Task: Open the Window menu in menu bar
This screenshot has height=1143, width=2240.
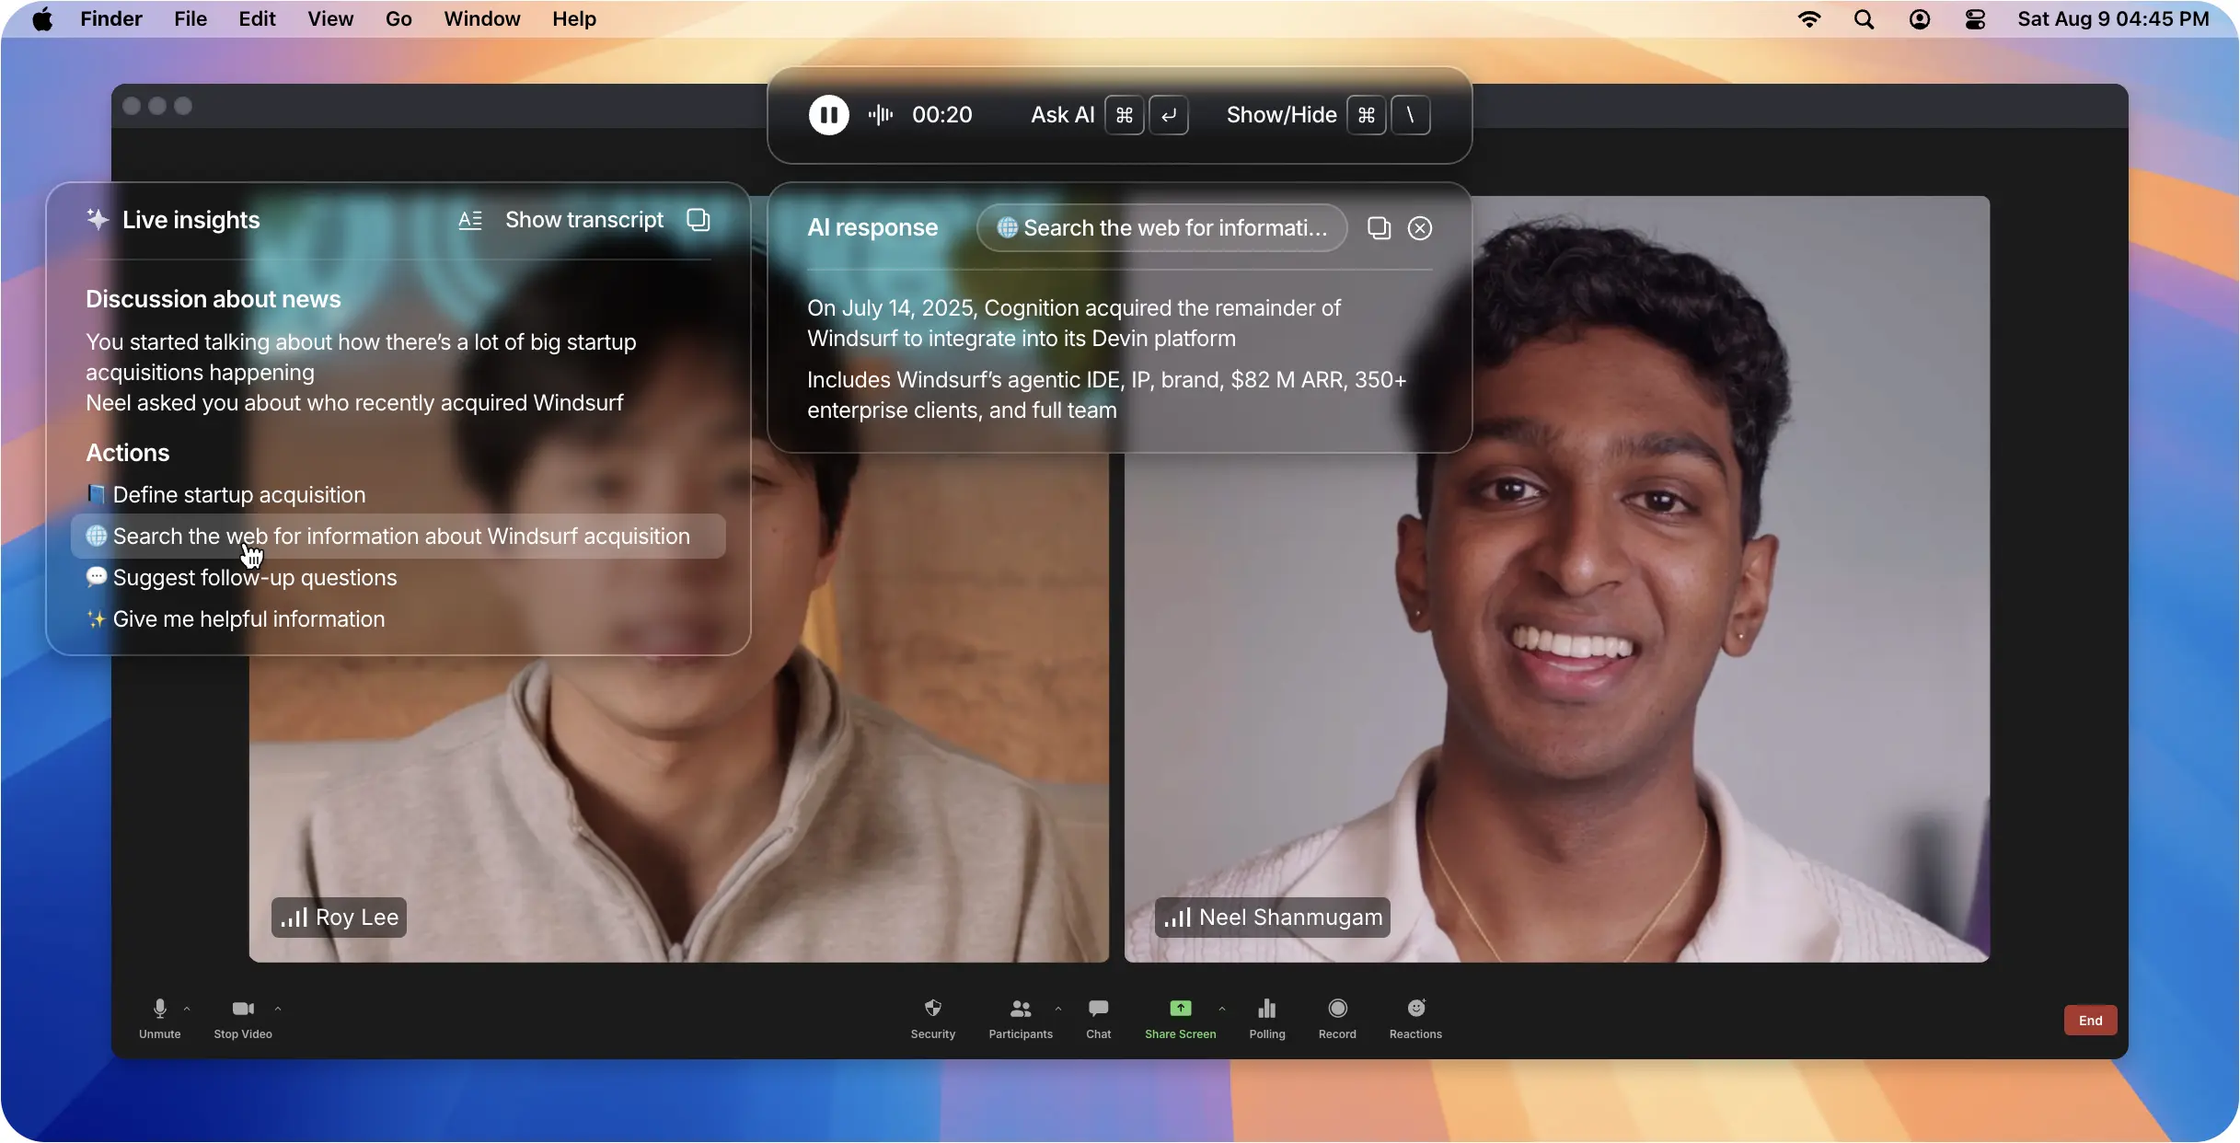Action: tap(481, 18)
